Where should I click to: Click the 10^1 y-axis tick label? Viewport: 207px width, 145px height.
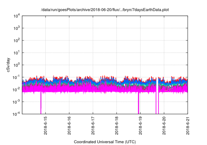click(x=16, y=53)
